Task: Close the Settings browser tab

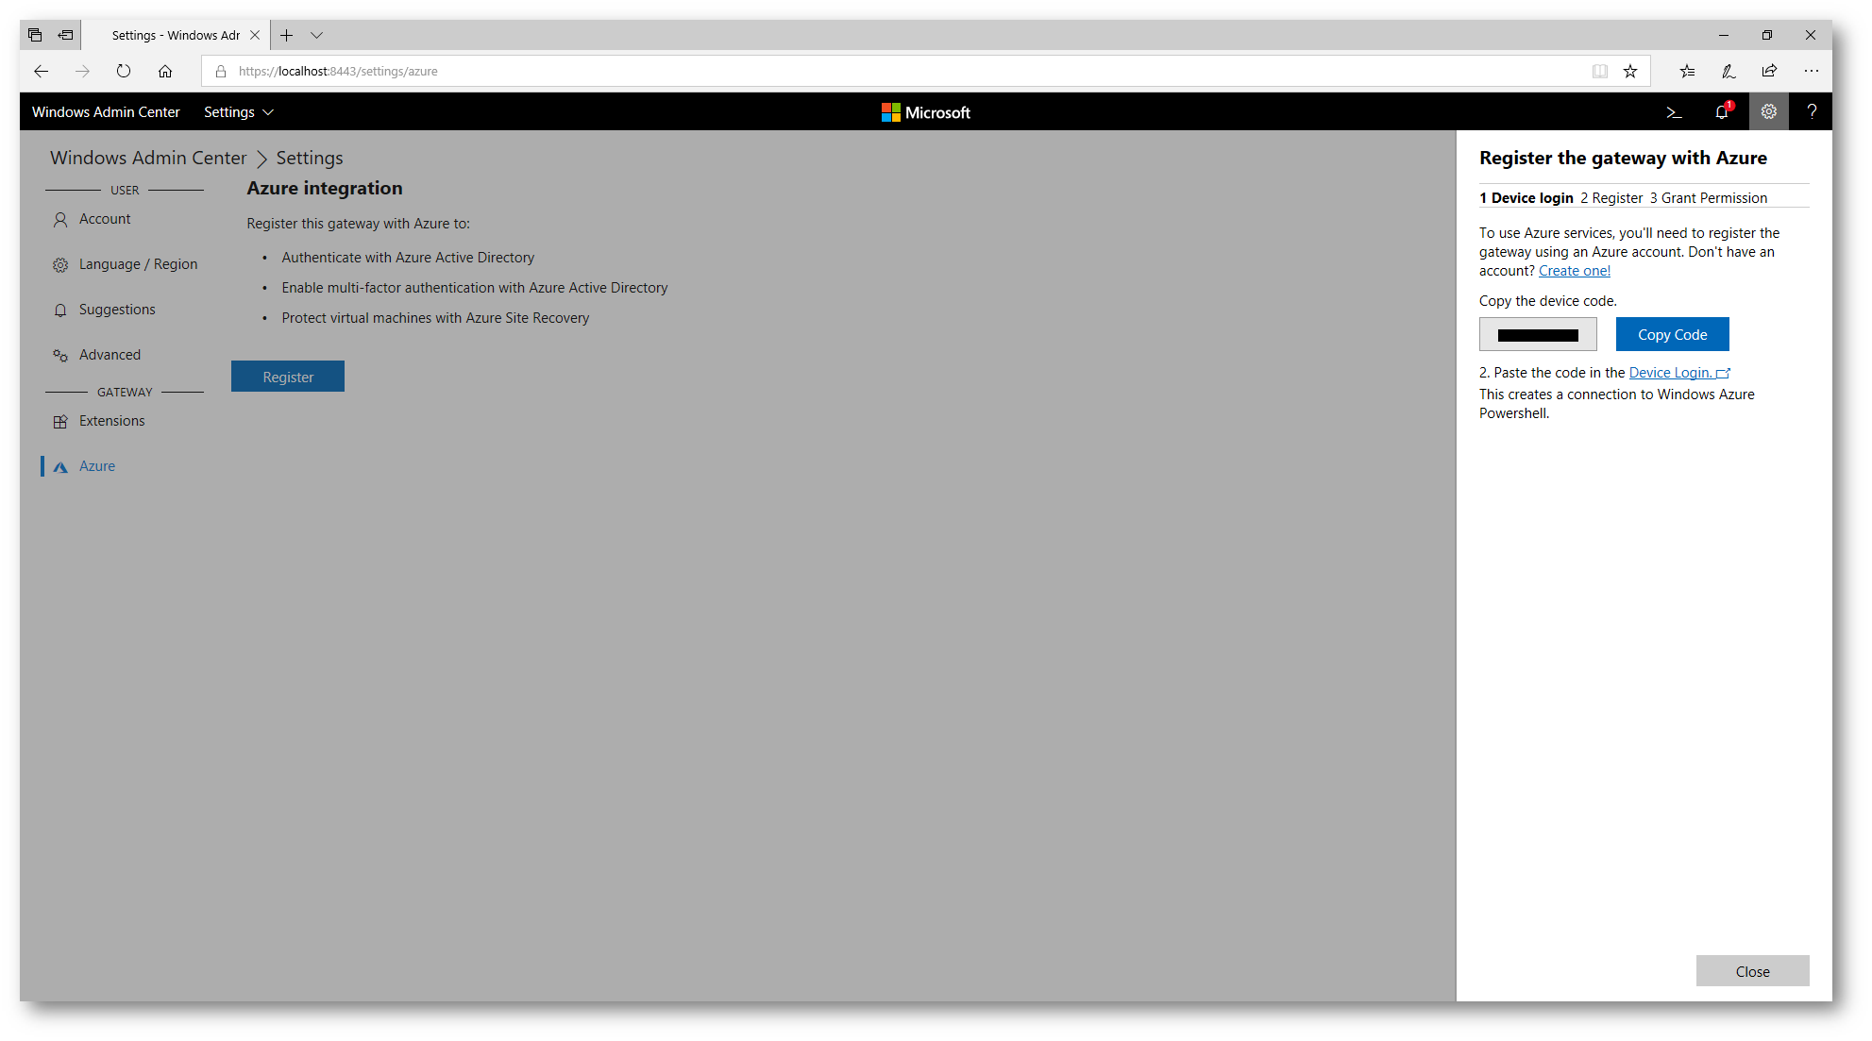Action: coord(255,35)
